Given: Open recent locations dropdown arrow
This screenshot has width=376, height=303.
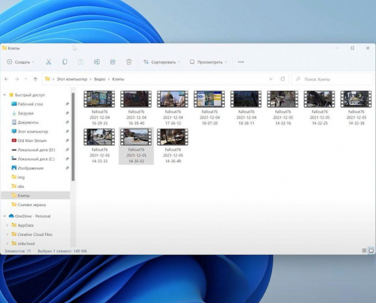Looking at the screenshot, I should coord(26,79).
